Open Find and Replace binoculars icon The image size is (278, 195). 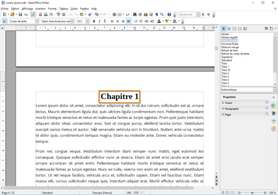point(135,14)
